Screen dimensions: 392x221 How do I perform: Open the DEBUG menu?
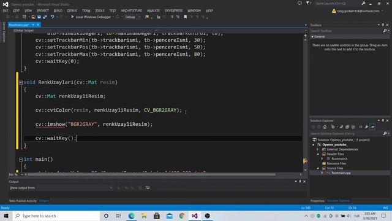(72, 10)
